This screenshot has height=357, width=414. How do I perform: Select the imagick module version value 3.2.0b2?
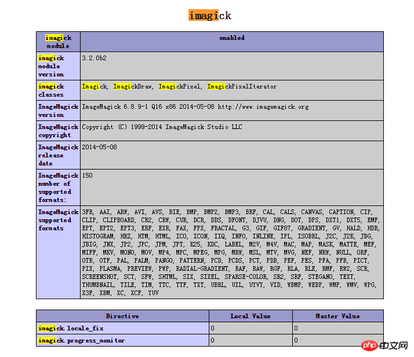tap(95, 58)
